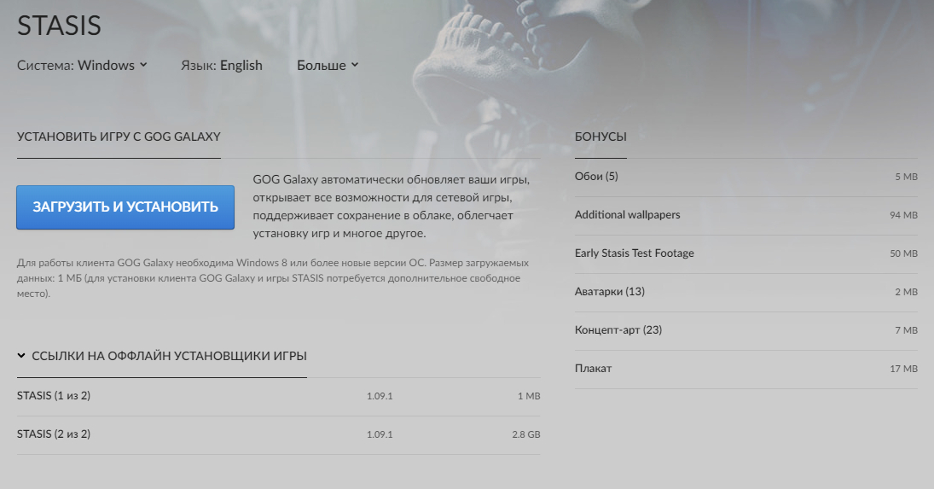934x489 pixels.
Task: Click the 2 MB size of Аватарки
Action: tap(906, 292)
